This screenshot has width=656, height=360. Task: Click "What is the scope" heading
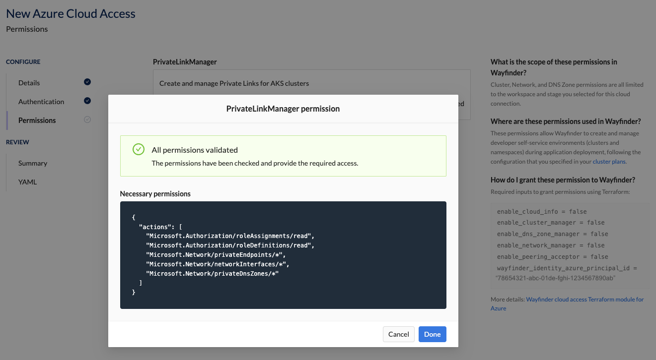554,67
